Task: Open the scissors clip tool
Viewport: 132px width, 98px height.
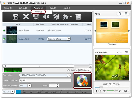Action: tap(56, 17)
